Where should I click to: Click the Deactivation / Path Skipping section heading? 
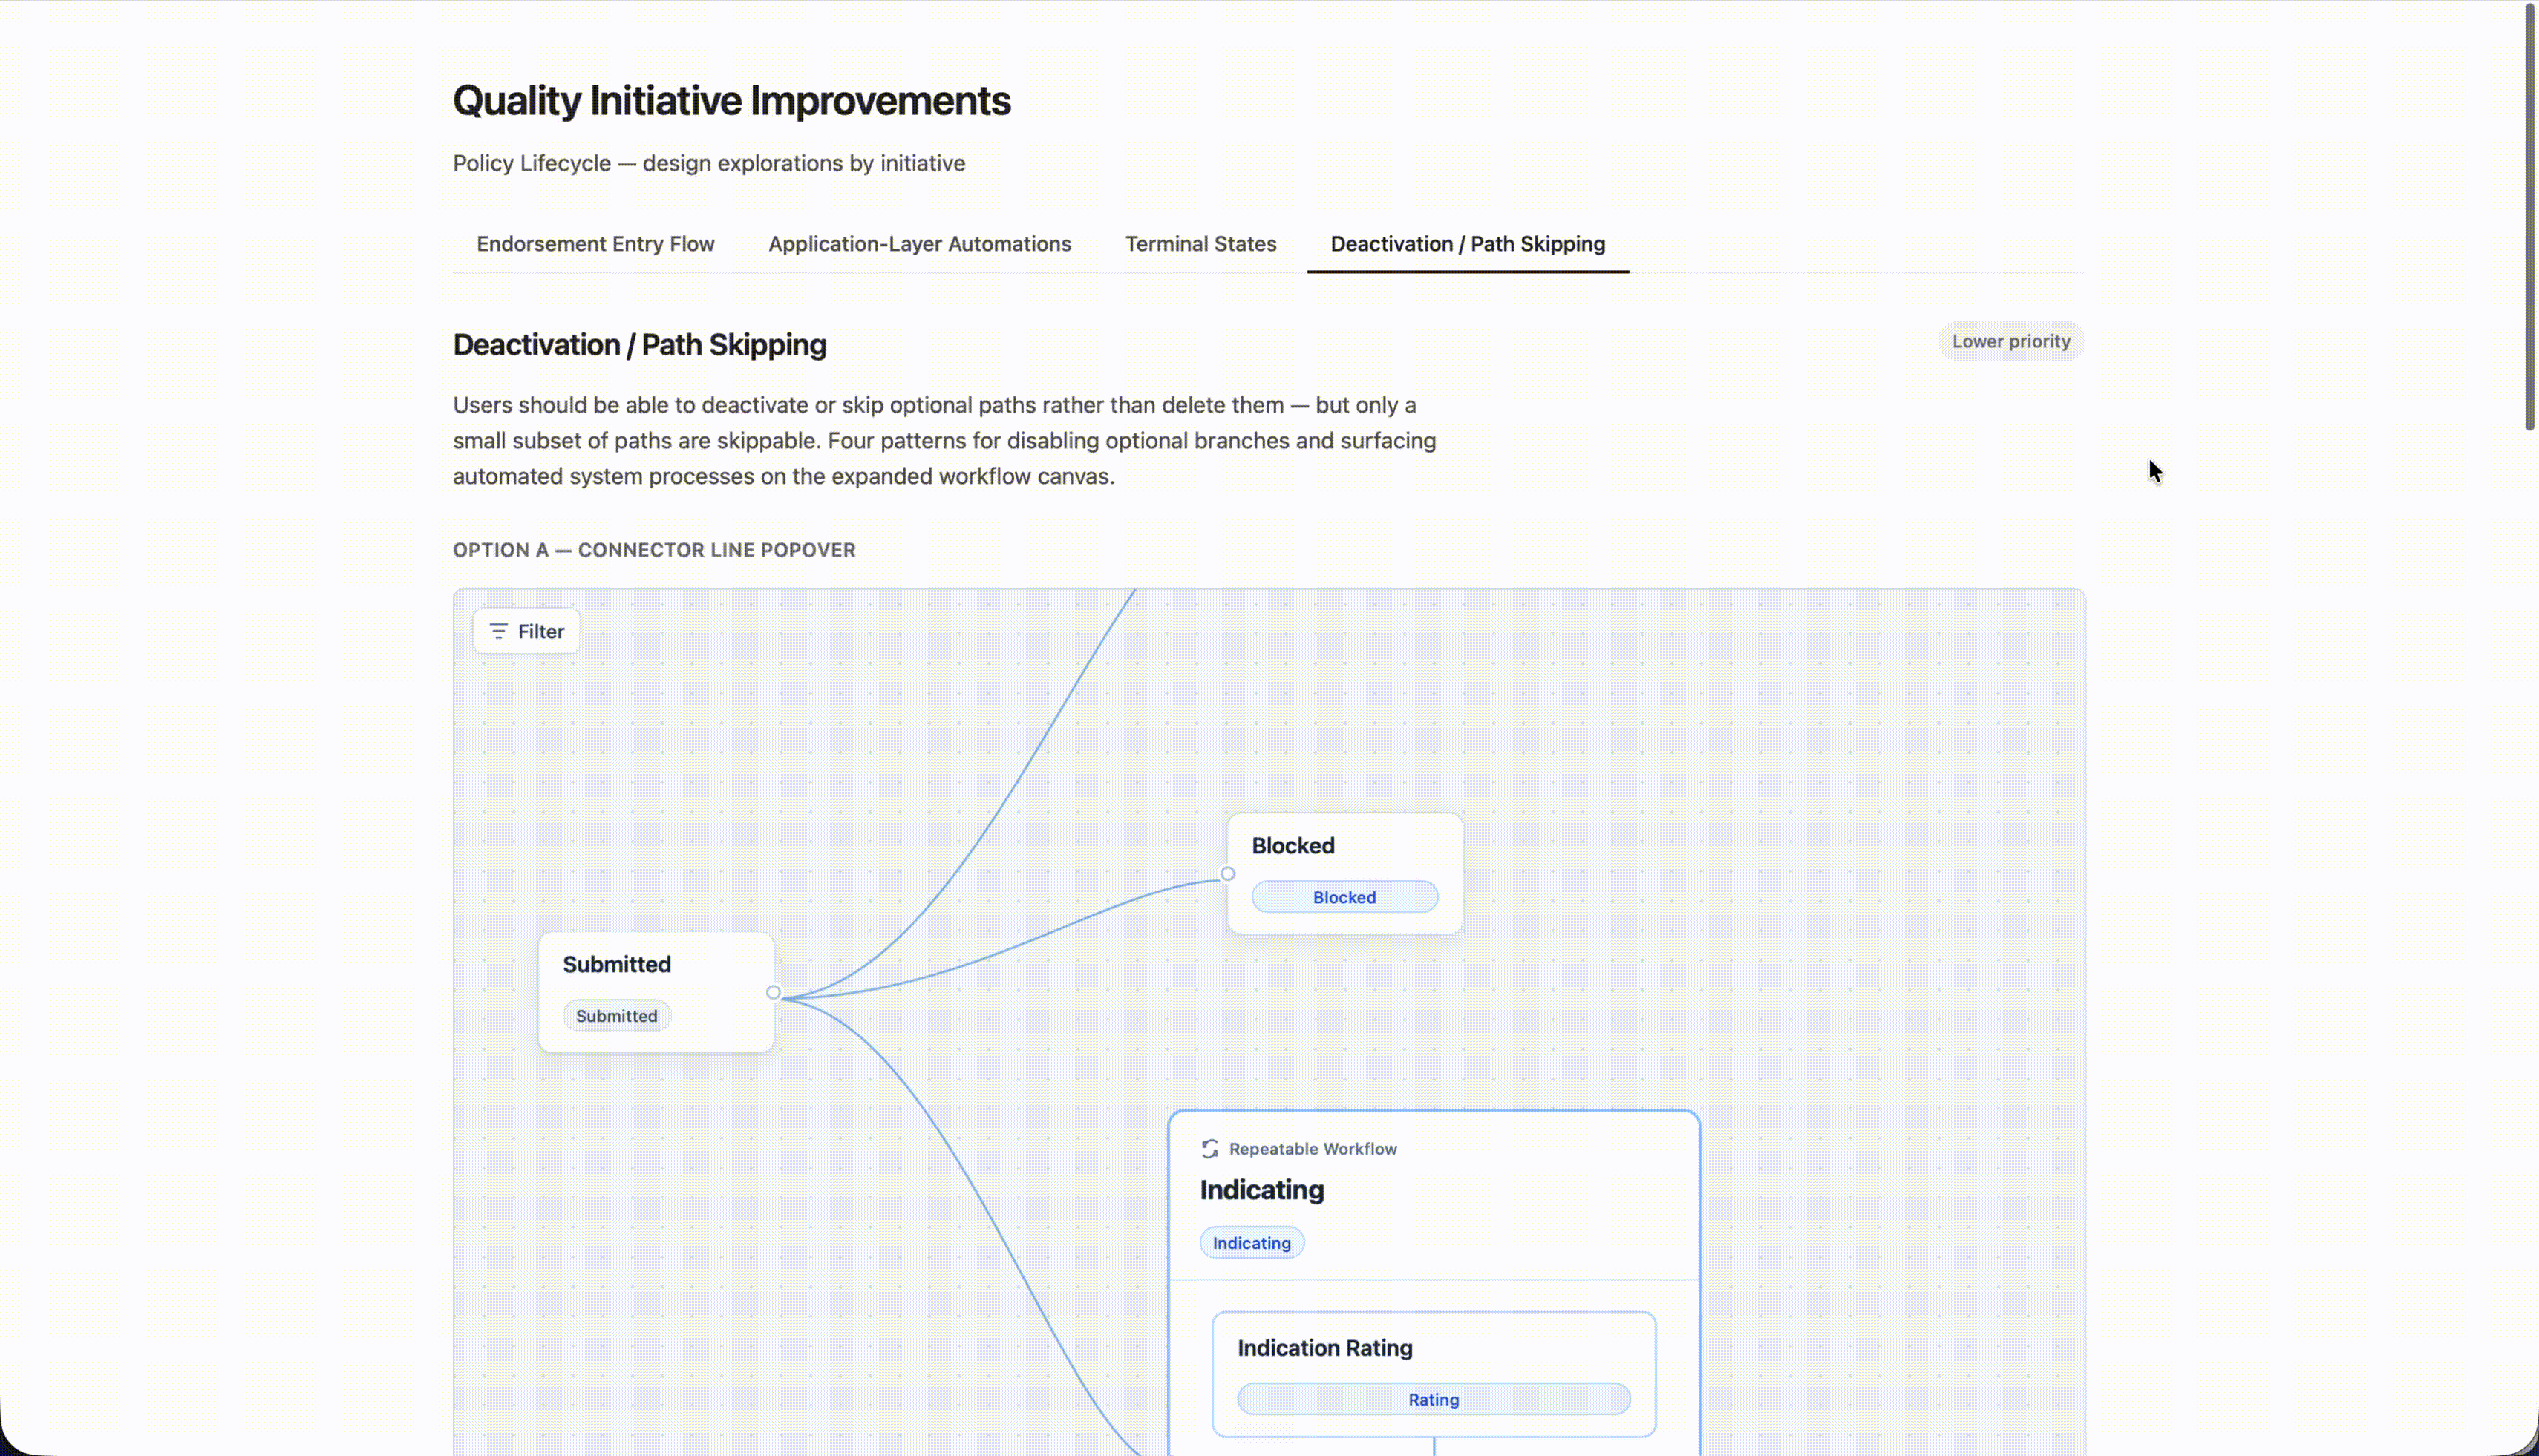click(x=639, y=345)
